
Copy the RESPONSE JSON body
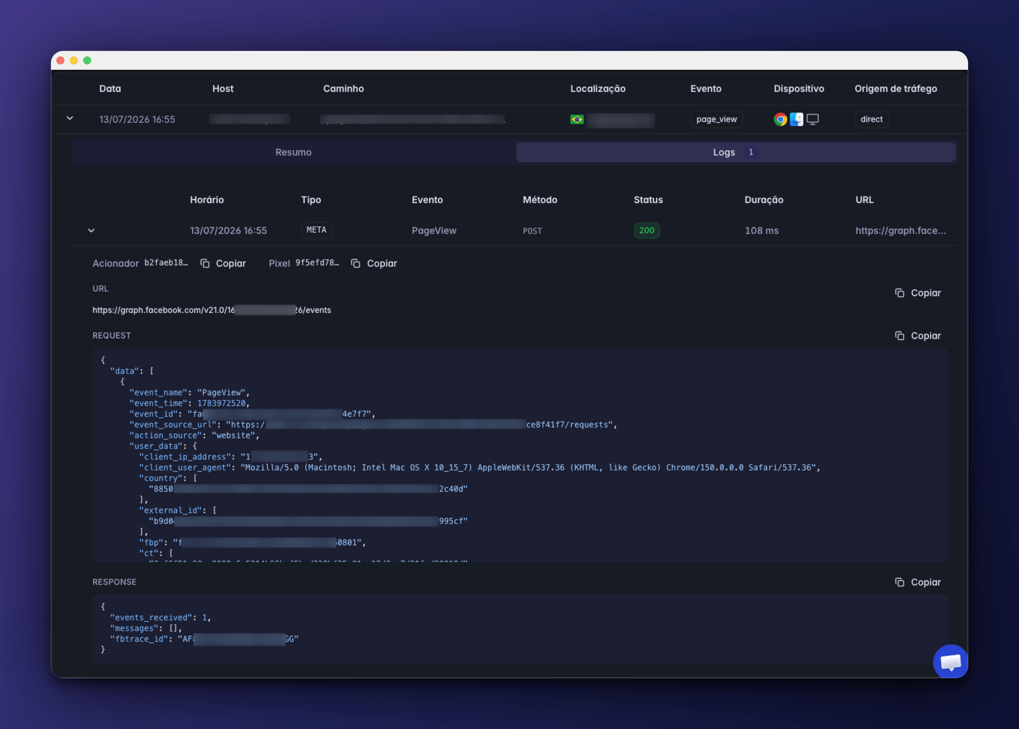pos(918,582)
